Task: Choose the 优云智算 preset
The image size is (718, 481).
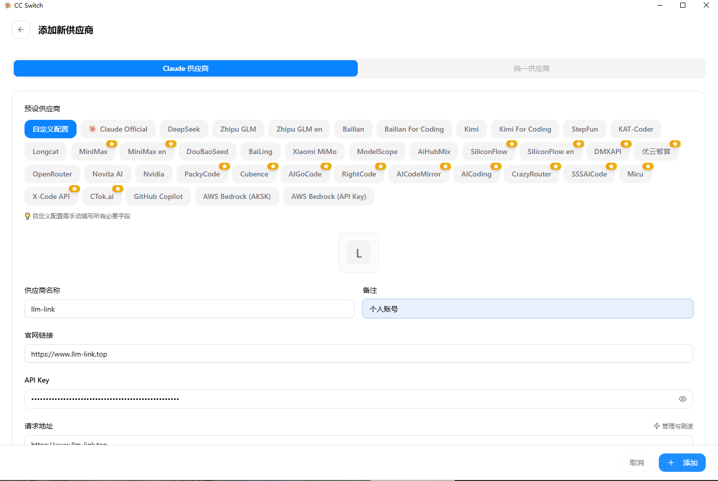Action: coord(656,151)
